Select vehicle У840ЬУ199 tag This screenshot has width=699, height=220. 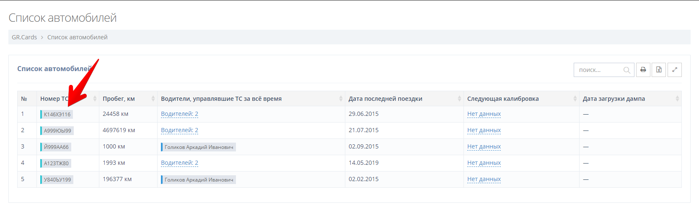(x=57, y=179)
